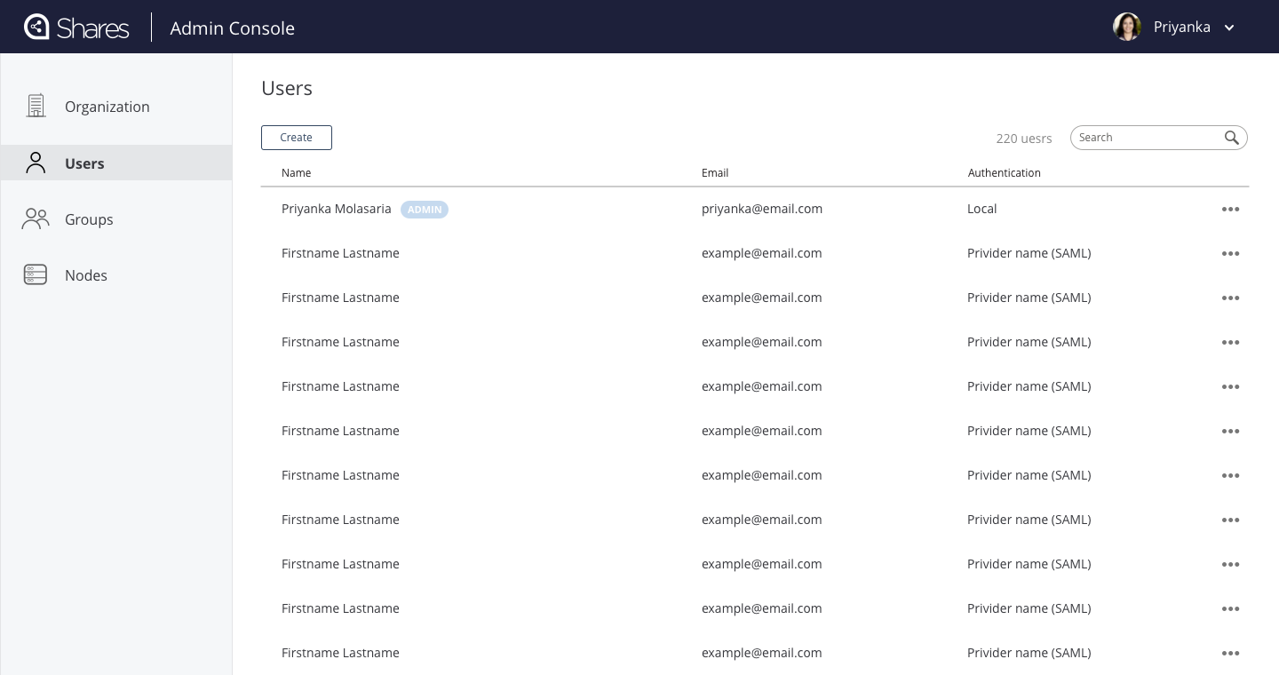Navigate to the Groups section
Viewport: 1279px width, 675px height.
click(89, 219)
